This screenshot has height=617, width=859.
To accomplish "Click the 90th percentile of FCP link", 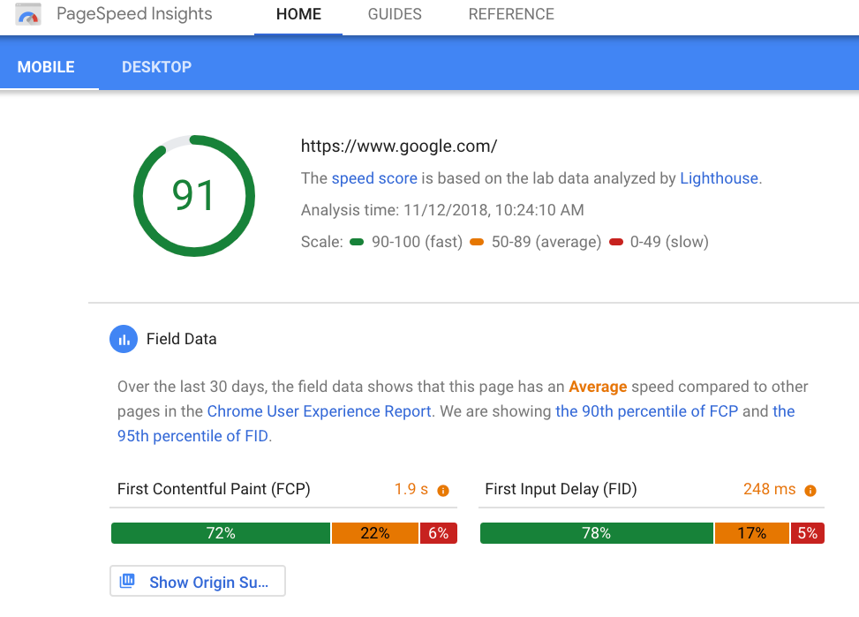I will pyautogui.click(x=646, y=411).
